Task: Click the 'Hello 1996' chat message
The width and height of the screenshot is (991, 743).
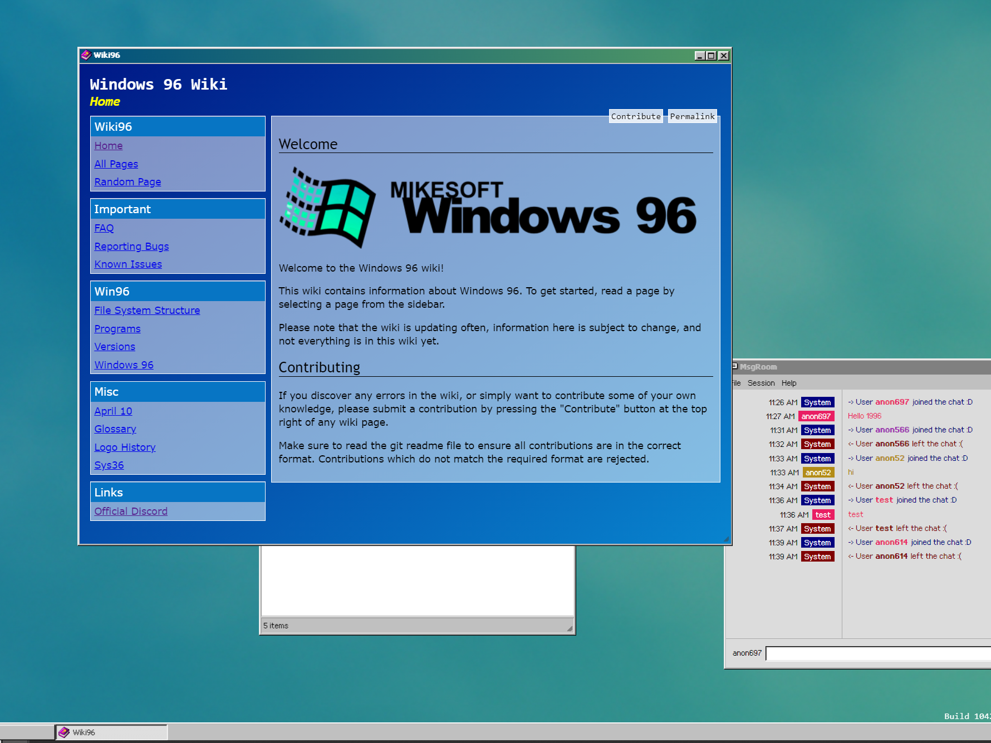Action: point(865,416)
